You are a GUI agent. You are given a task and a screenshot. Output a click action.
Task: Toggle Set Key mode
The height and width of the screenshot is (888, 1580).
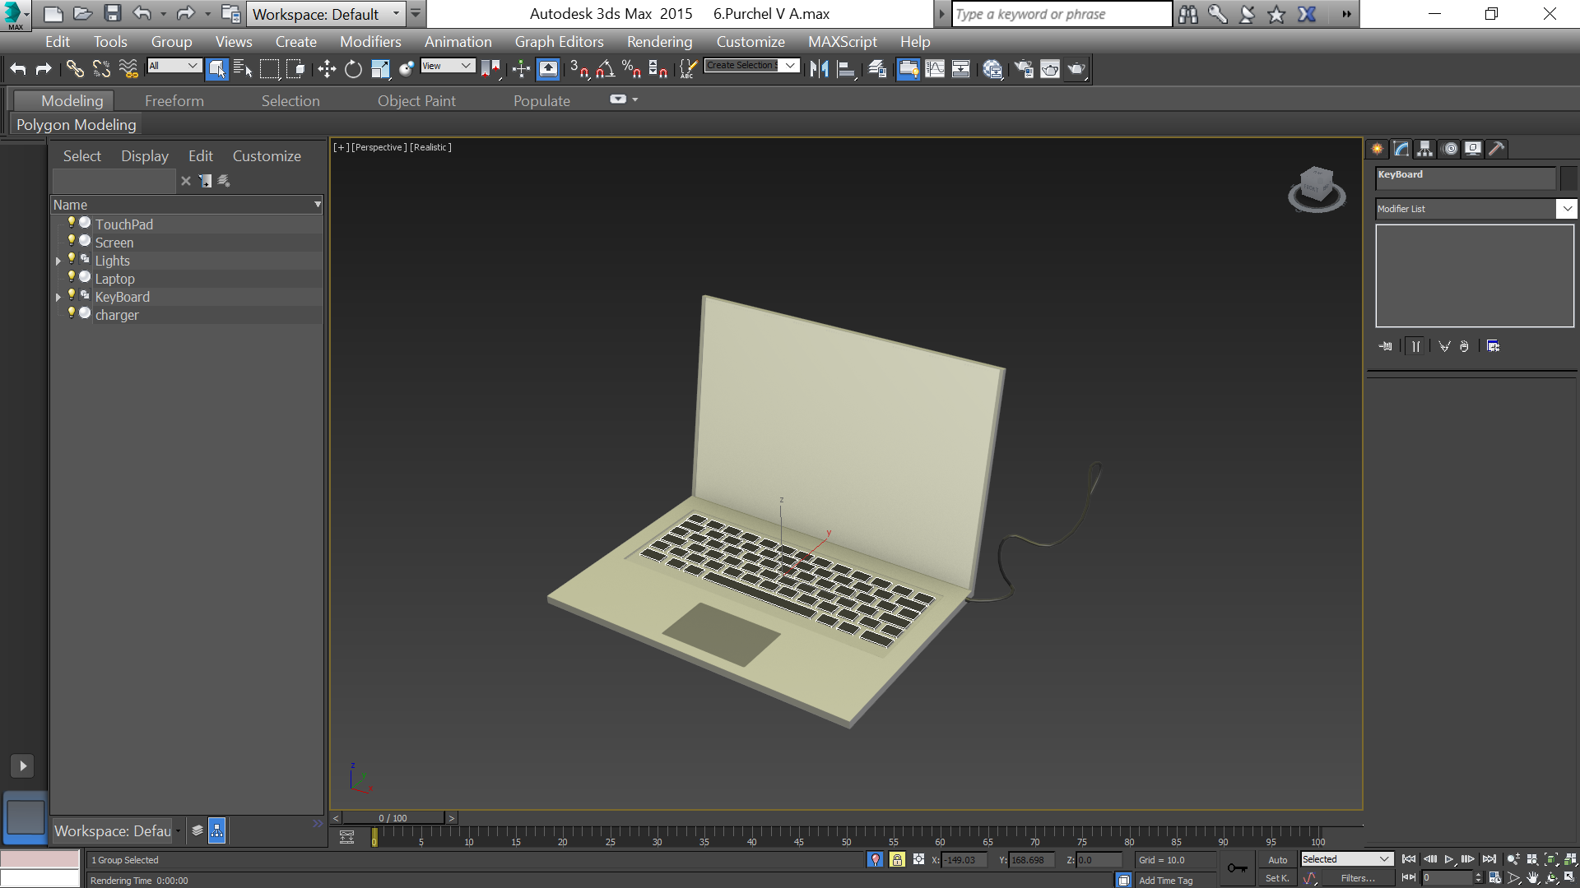[x=1278, y=878]
